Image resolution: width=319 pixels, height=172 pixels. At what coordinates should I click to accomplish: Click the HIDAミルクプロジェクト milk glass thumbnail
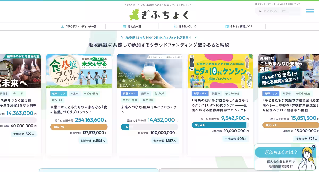(x=149, y=71)
